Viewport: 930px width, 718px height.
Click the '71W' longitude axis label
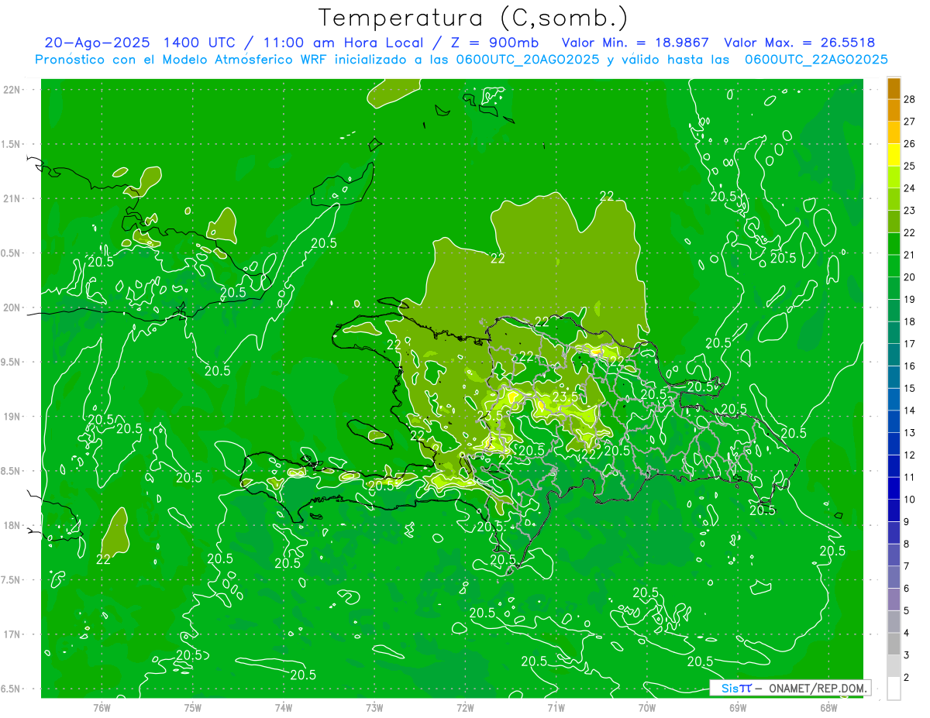(556, 707)
